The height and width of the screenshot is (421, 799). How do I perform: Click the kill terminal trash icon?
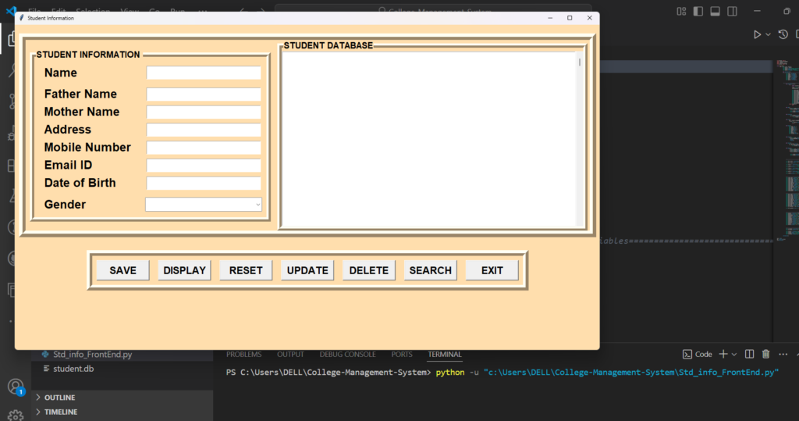point(766,354)
